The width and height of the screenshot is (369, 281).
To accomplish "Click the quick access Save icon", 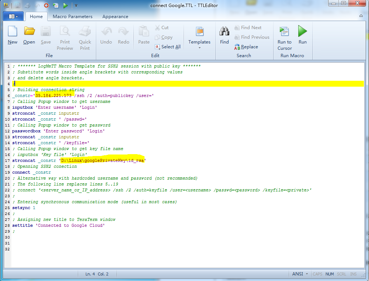I will pos(18,6).
